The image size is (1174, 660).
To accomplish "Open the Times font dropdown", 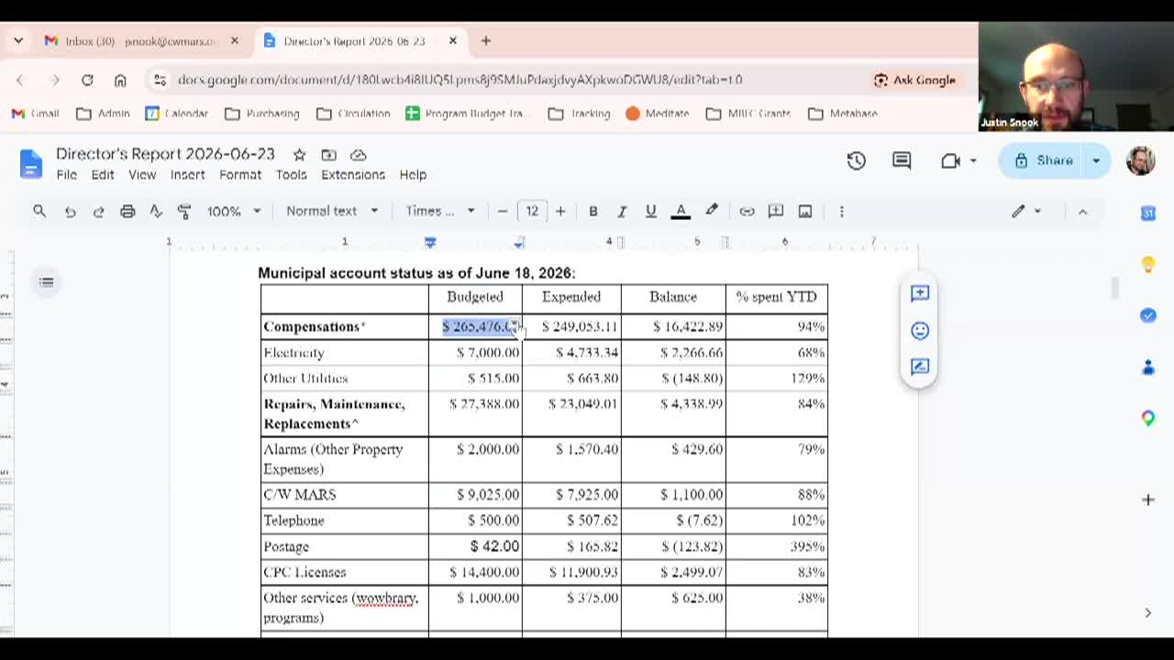I will coord(440,211).
